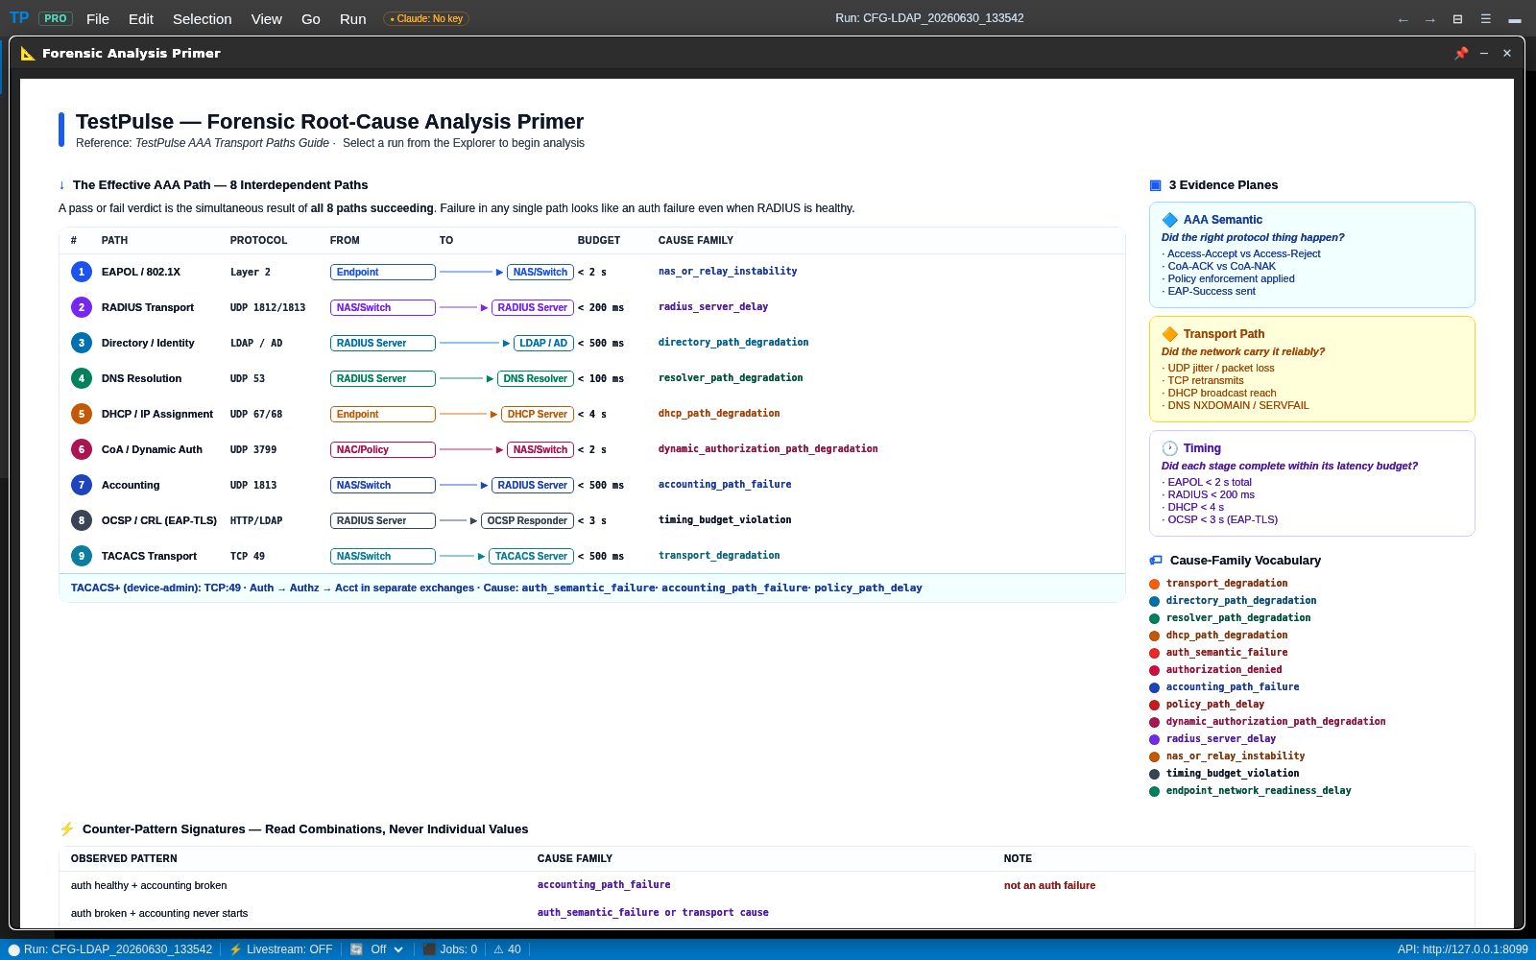1536x960 pixels.
Task: Click the API http://127.0.0.1:8099 status link
Action: coord(1462,949)
